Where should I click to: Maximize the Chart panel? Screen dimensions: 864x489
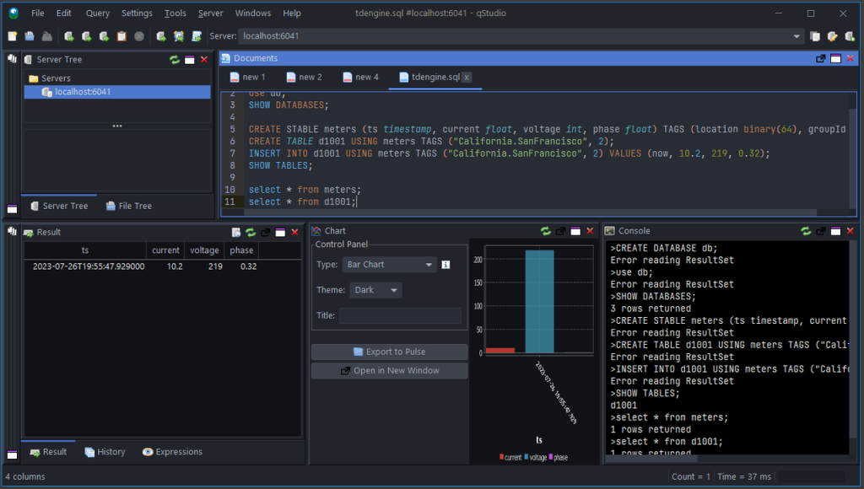tap(575, 231)
